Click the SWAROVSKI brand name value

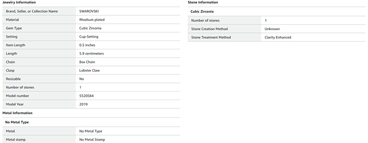(x=89, y=11)
